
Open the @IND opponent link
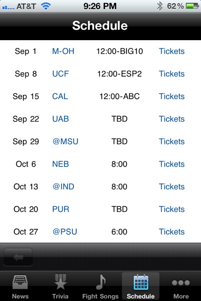tap(63, 187)
